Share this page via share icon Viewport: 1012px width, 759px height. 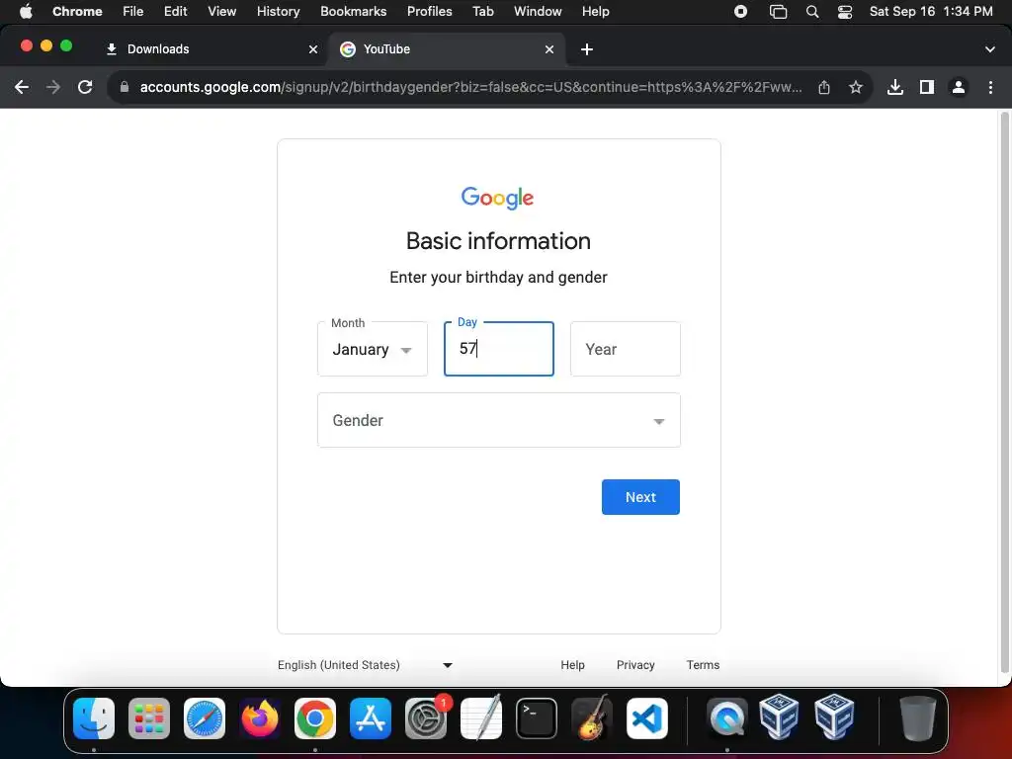(x=824, y=87)
